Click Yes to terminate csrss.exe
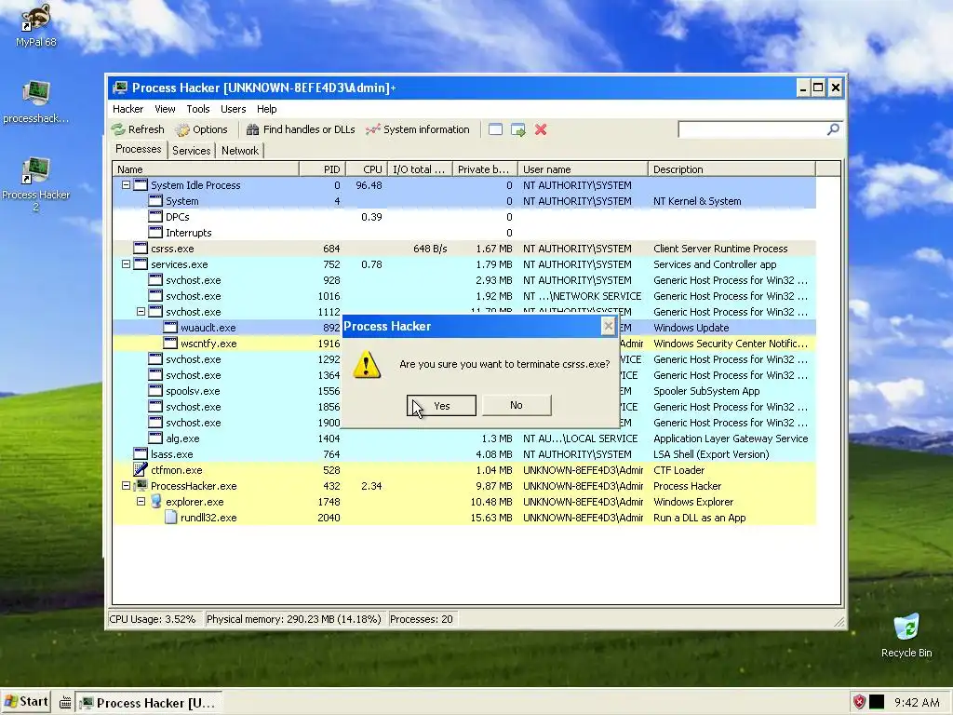The height and width of the screenshot is (715, 953). tap(441, 406)
